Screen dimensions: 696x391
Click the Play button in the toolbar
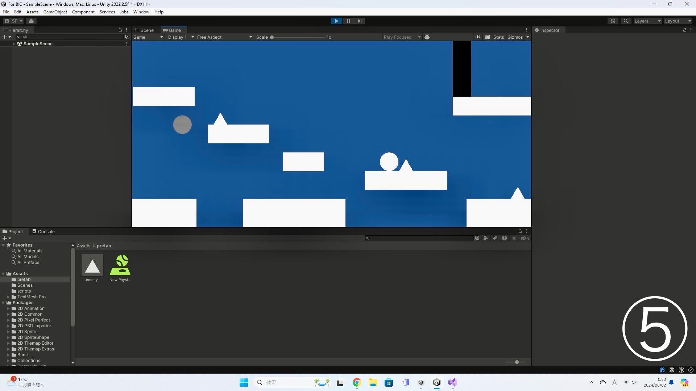336,21
